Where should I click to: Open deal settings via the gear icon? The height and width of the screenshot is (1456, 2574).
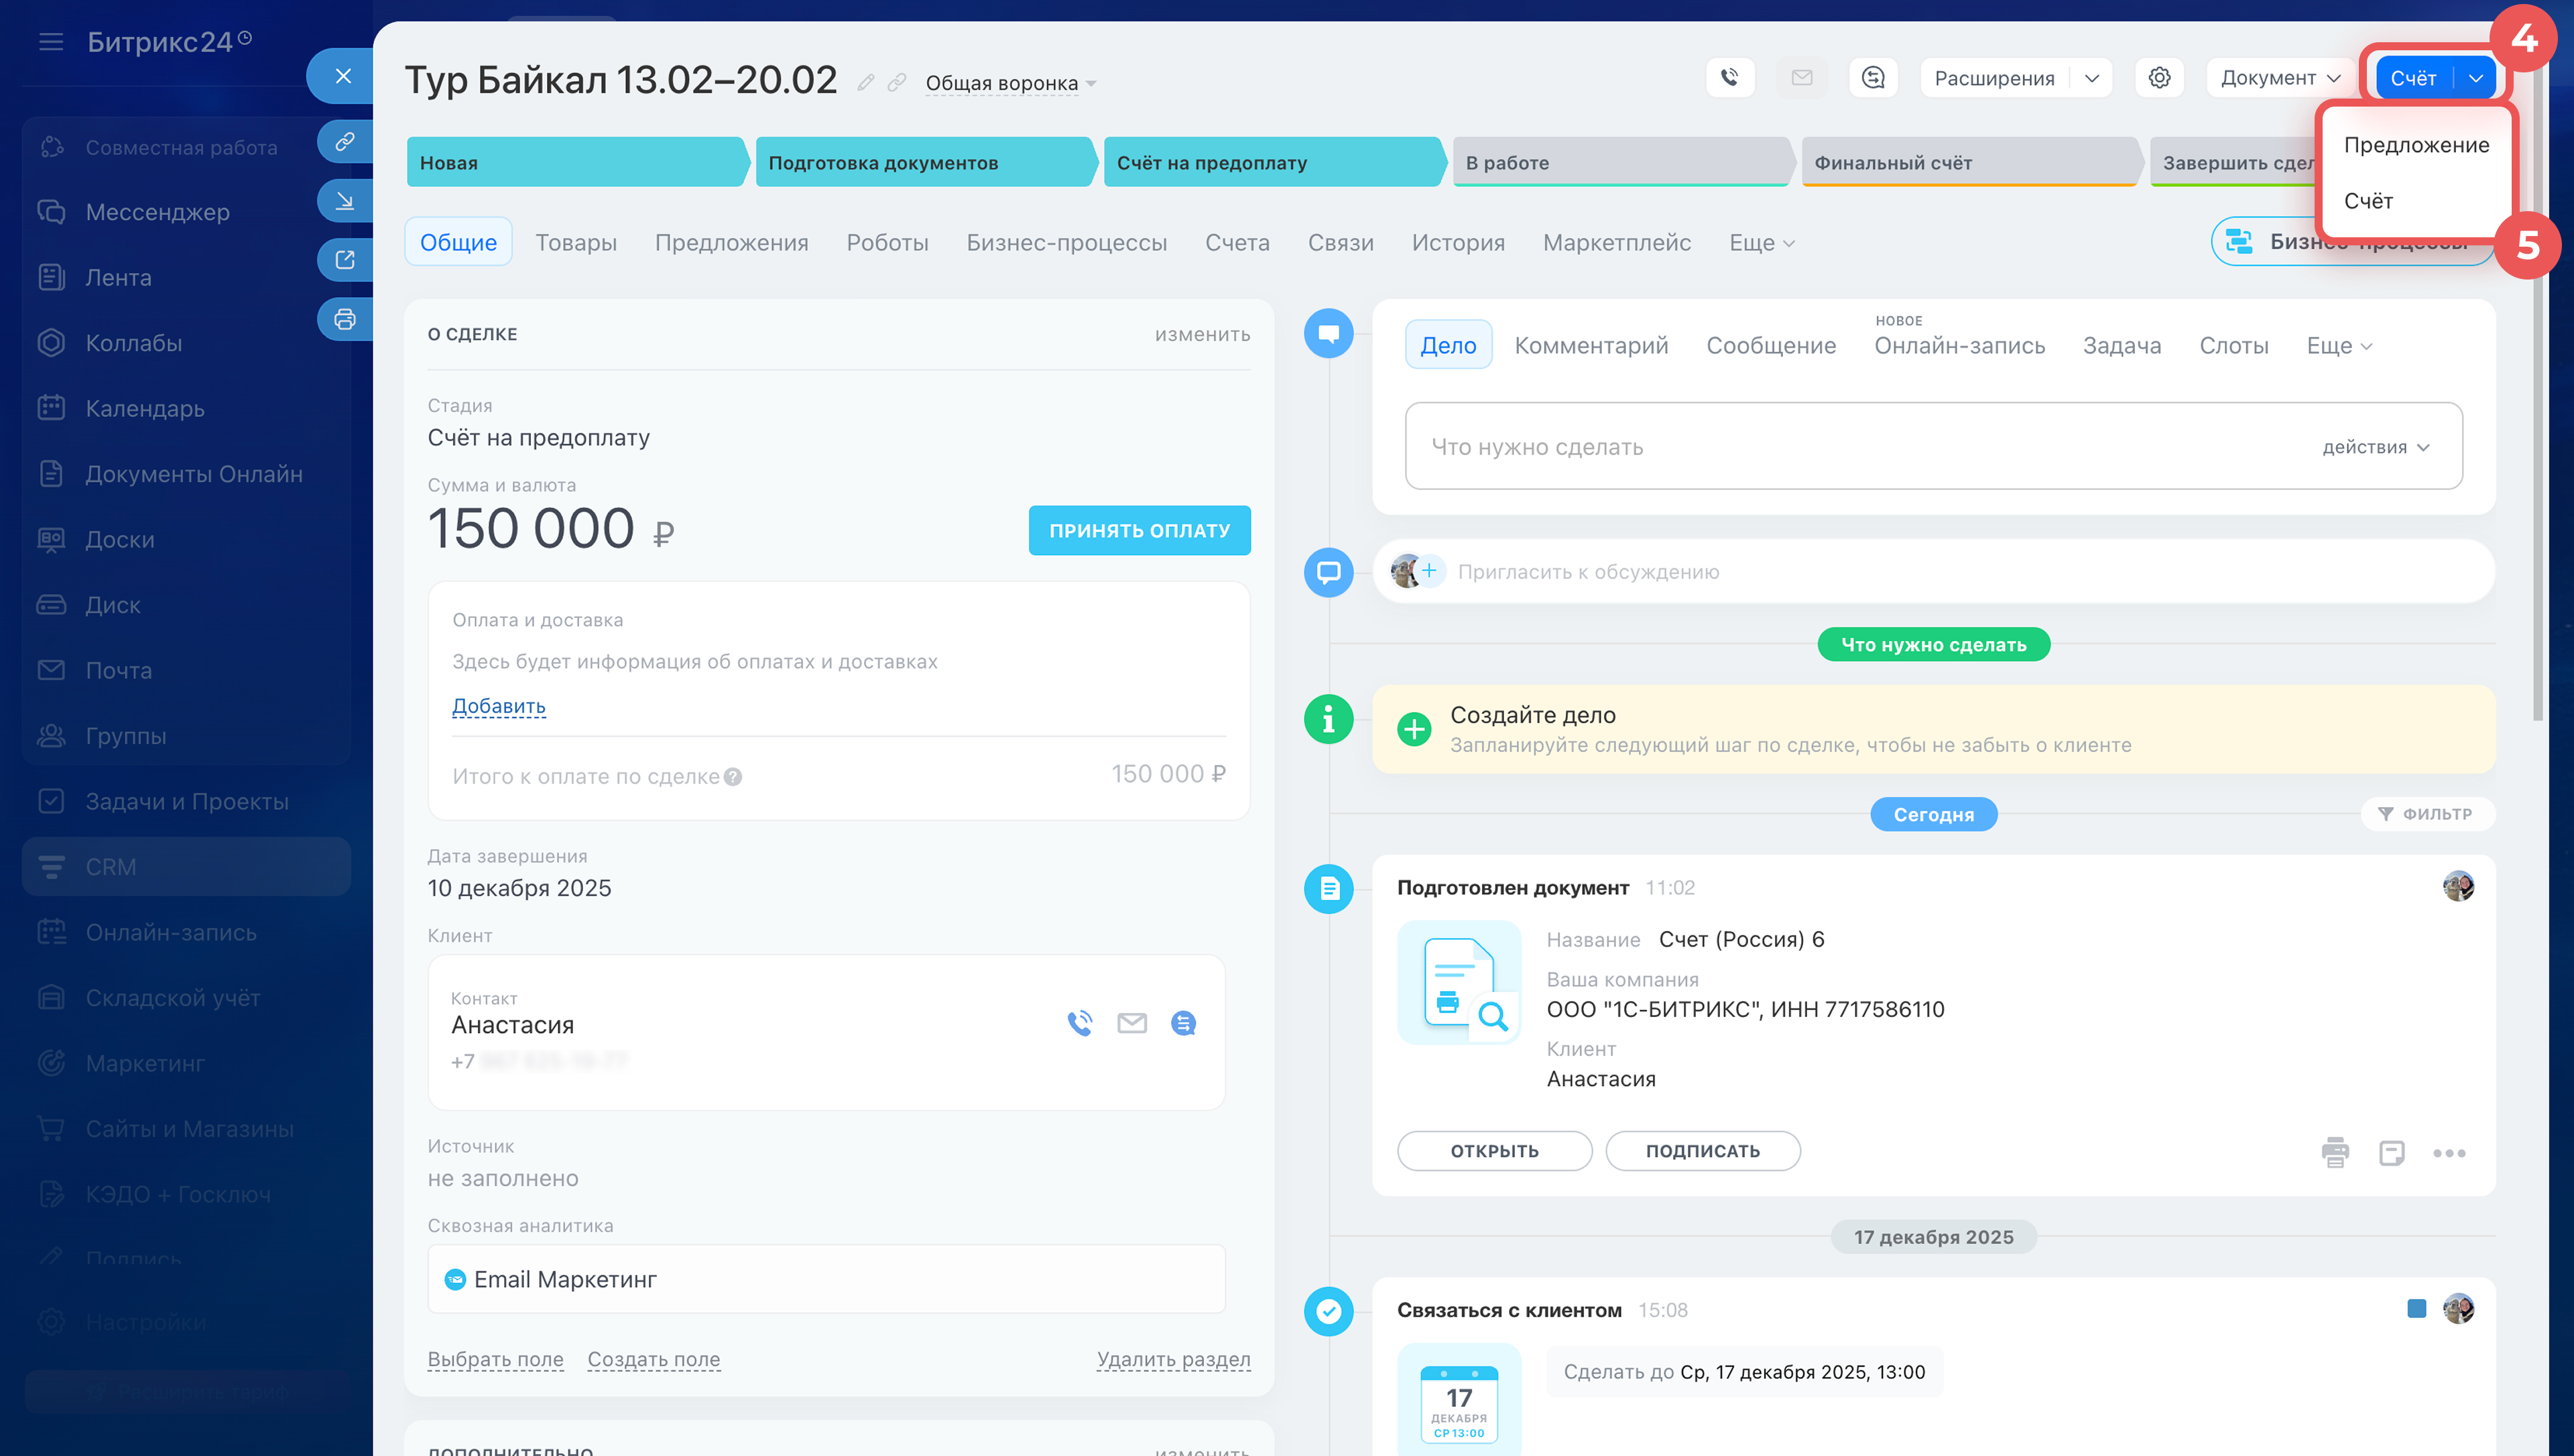click(x=2159, y=78)
